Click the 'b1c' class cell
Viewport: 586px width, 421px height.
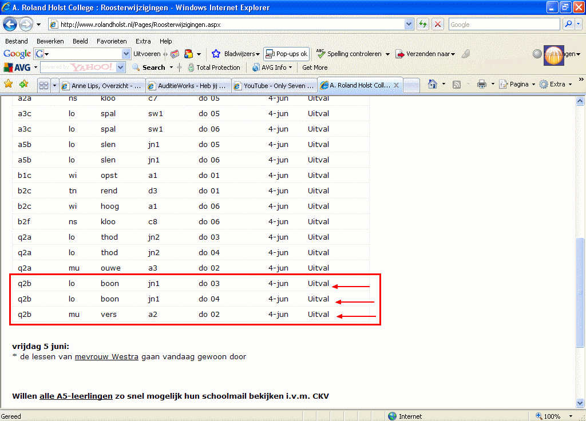[x=24, y=176]
